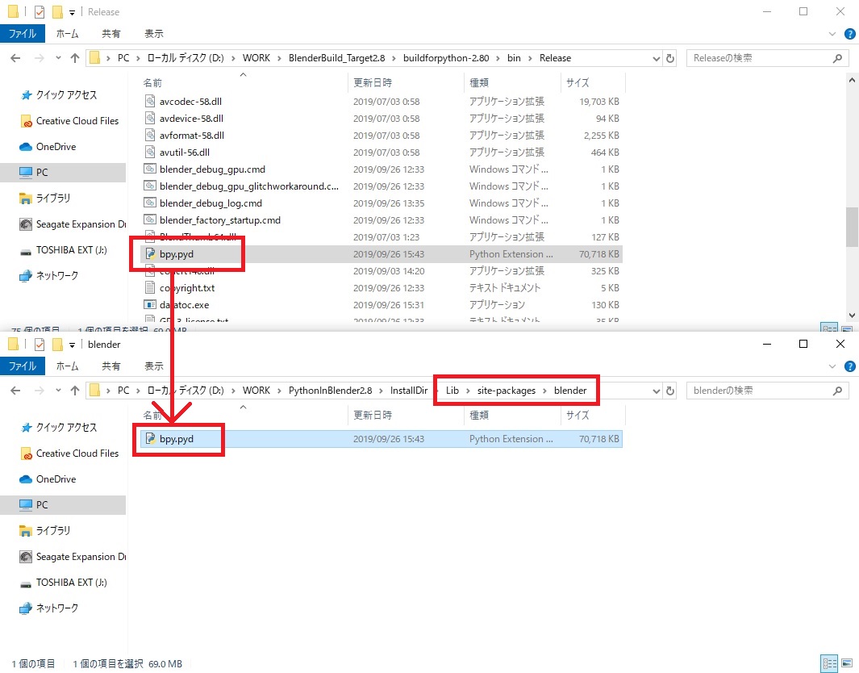Click WORK breadcrumb in Release window

pyautogui.click(x=256, y=58)
